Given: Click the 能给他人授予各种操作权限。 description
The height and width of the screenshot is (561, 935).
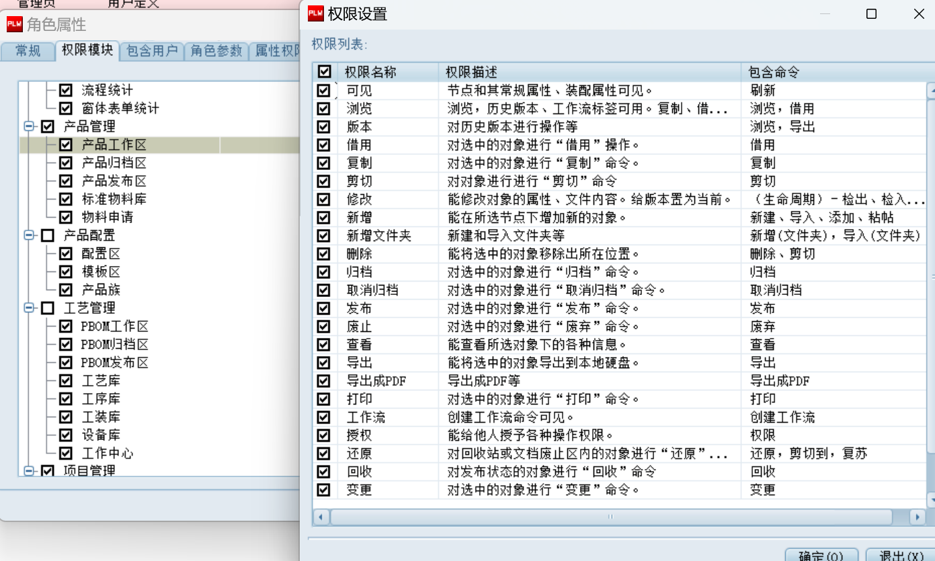Looking at the screenshot, I should coord(530,435).
